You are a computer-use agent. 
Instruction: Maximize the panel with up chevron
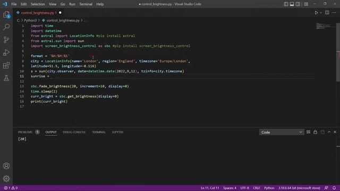point(329,132)
